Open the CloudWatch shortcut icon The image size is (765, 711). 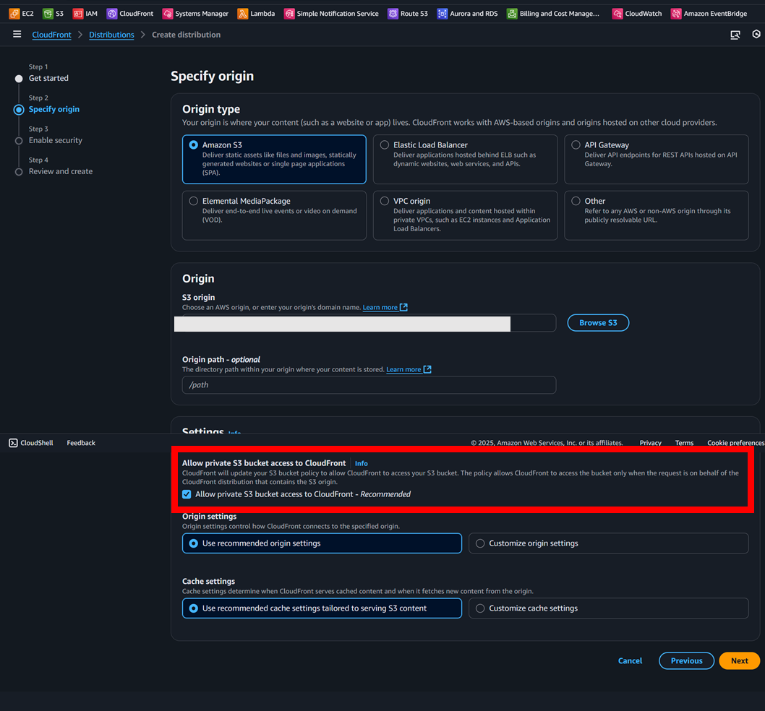coord(617,14)
